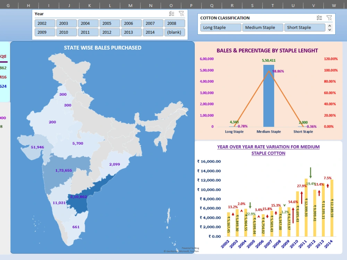Click the 54.6% variation label
Viewport: 347px width, 260px height.
(x=293, y=202)
